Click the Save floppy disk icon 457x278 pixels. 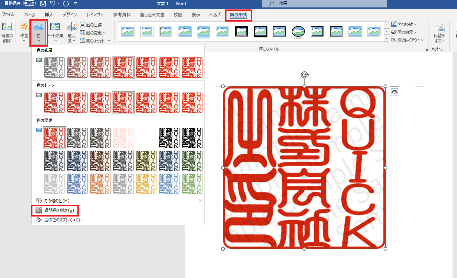click(43, 4)
